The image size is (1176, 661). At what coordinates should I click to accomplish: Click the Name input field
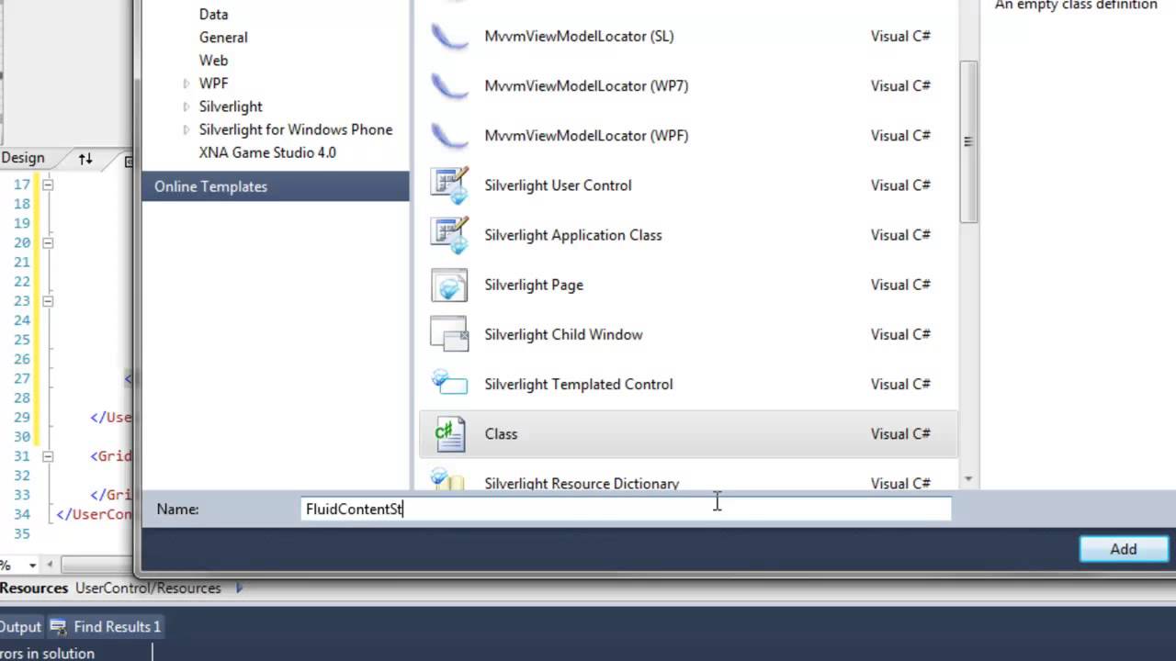627,509
